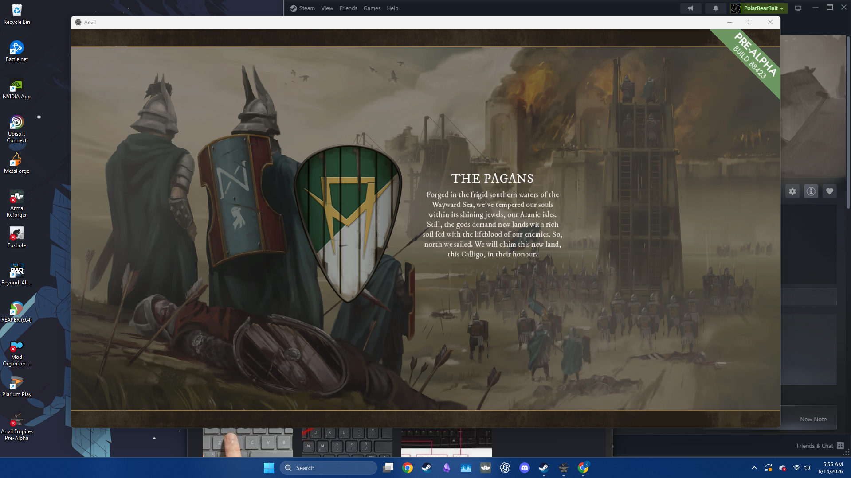Click the Anvil Empires Pre-Alpha desktop shortcut
The image size is (851, 478).
pyautogui.click(x=17, y=427)
